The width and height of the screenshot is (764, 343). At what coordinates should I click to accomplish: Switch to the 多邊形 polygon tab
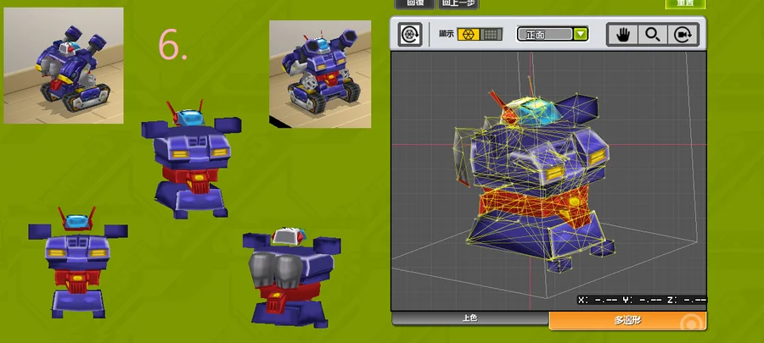pos(627,321)
